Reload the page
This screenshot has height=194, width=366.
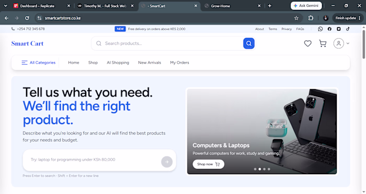pyautogui.click(x=27, y=18)
